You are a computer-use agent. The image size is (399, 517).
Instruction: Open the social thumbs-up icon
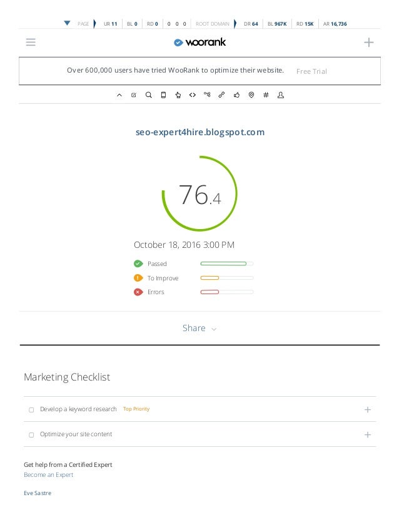(236, 95)
